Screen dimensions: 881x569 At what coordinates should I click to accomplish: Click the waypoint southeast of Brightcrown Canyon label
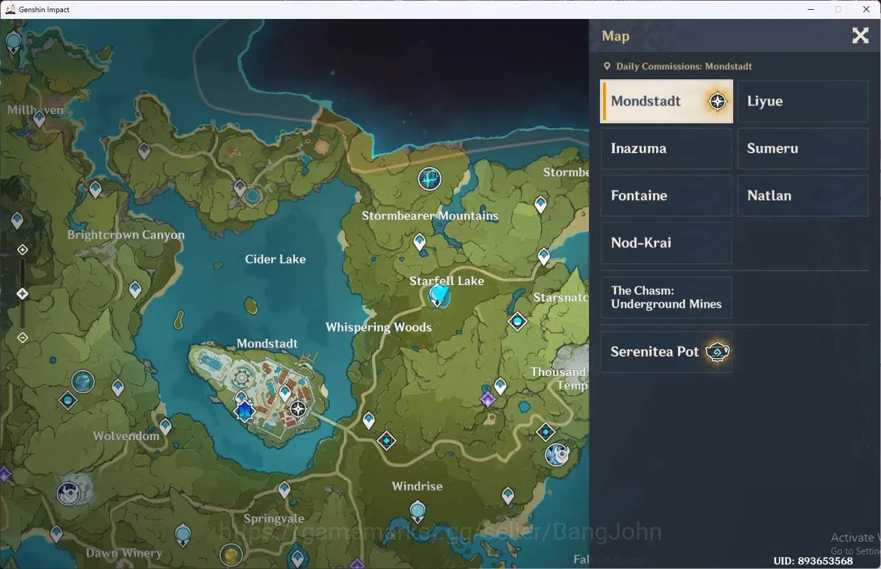point(135,289)
